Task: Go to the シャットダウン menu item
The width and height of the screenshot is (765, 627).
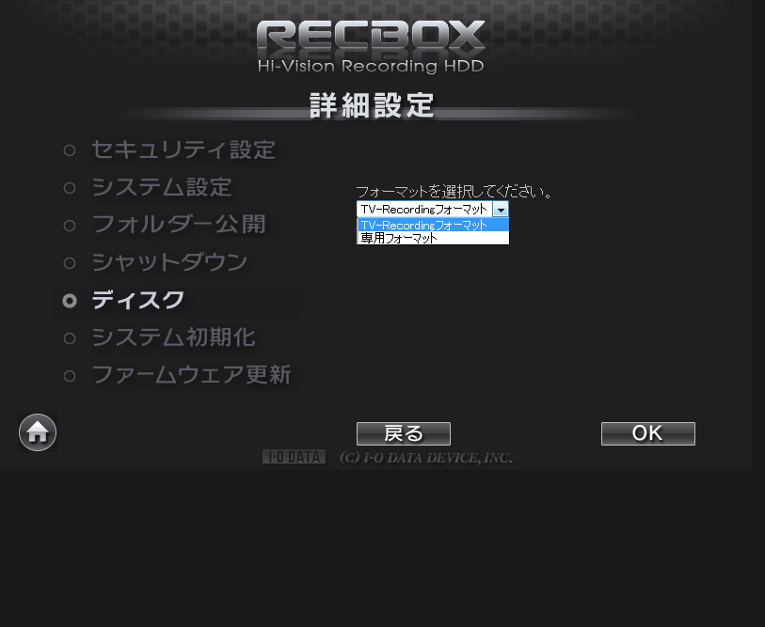Action: (x=169, y=262)
